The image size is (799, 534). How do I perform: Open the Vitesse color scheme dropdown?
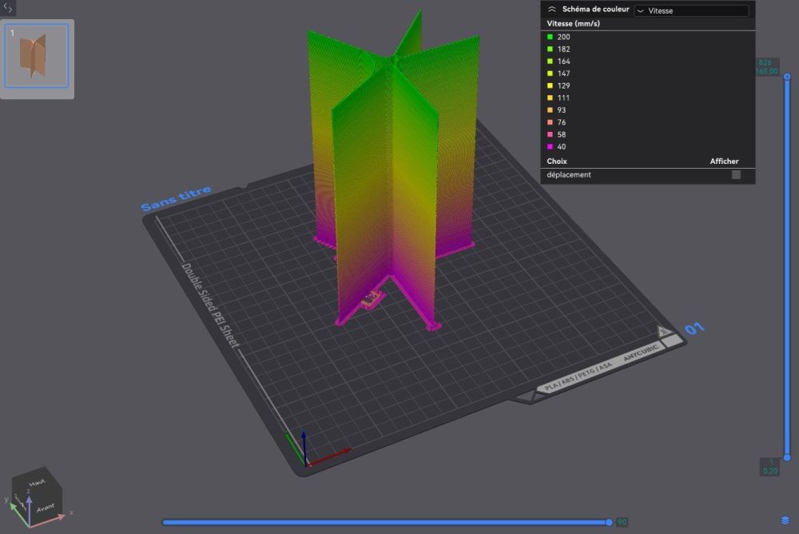point(691,10)
